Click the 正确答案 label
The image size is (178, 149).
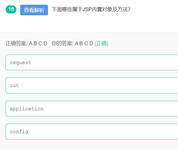click(16, 43)
